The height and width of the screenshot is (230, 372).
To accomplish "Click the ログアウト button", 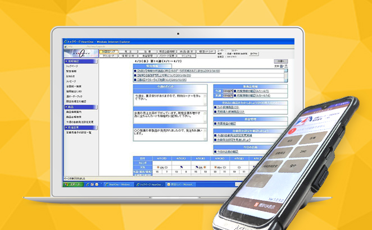I will coord(253,54).
